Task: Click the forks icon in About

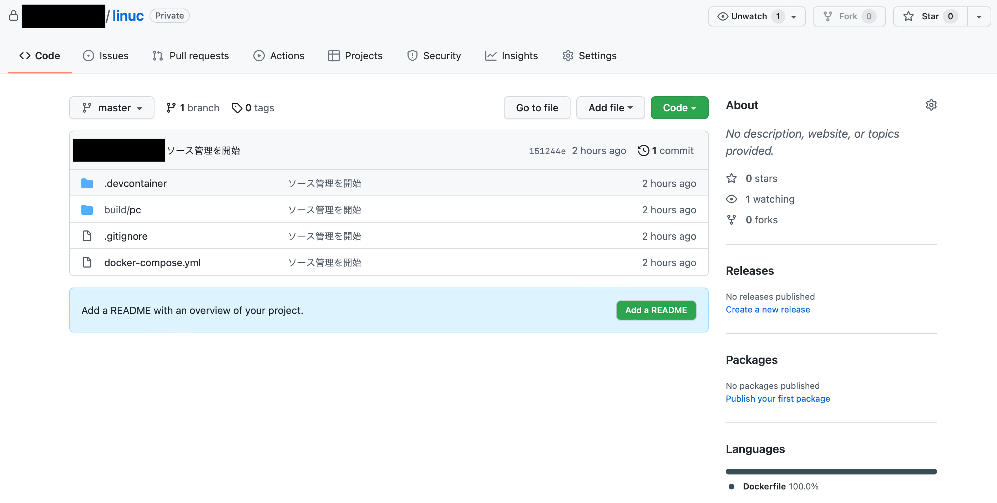Action: point(731,220)
